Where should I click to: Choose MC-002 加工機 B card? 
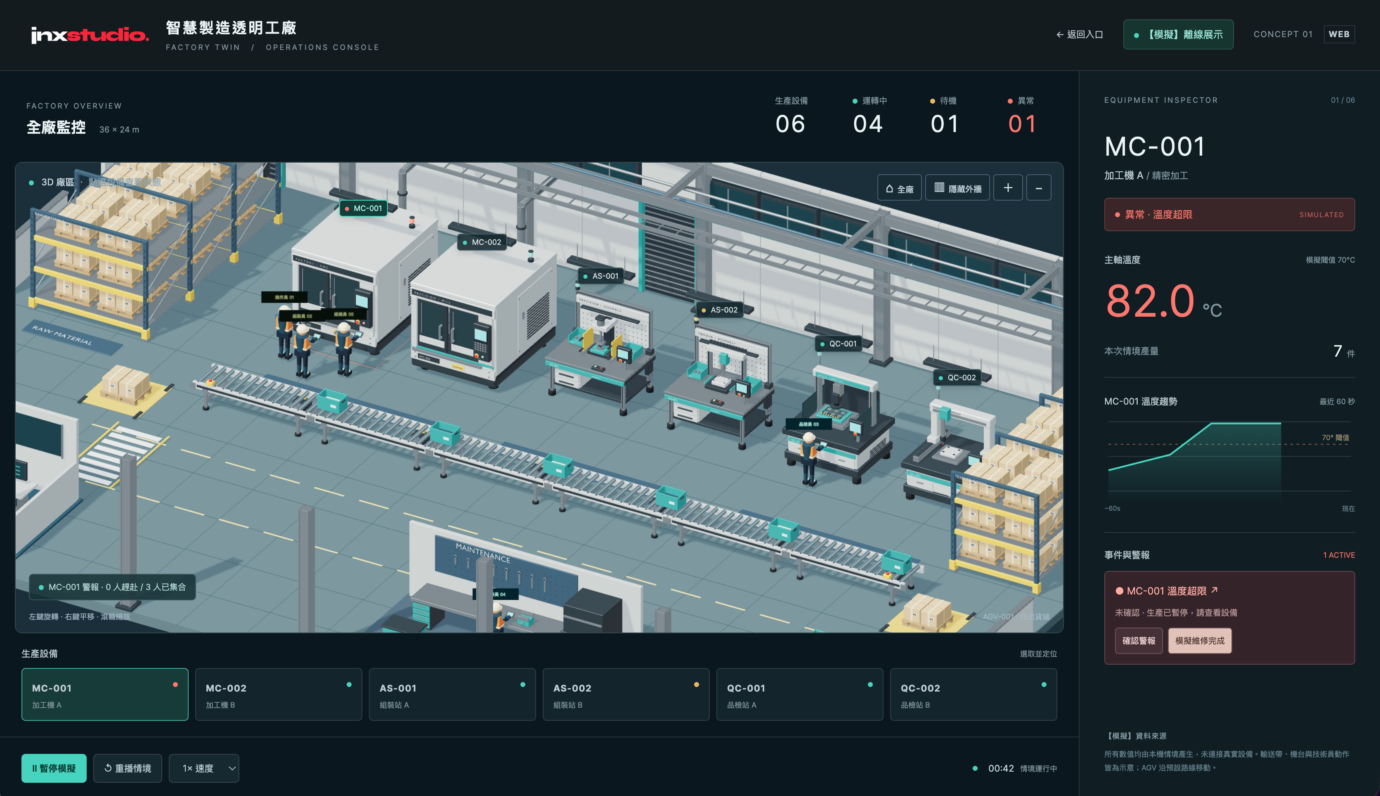coord(279,694)
